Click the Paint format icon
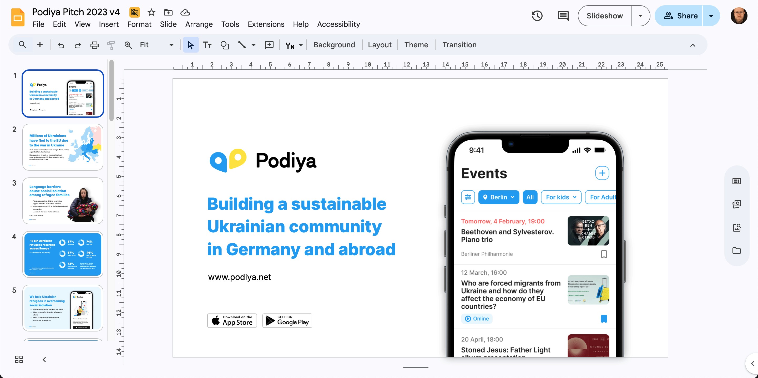 tap(111, 45)
